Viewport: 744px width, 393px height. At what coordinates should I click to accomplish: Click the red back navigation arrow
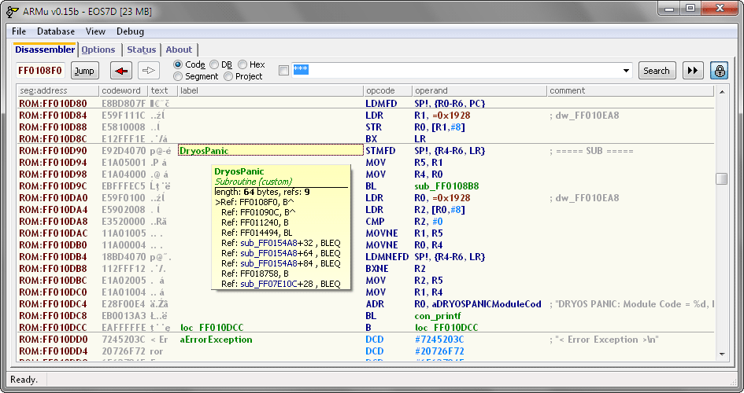(120, 71)
